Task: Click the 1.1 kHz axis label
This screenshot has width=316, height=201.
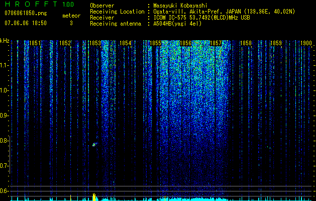Action: pos(4,65)
